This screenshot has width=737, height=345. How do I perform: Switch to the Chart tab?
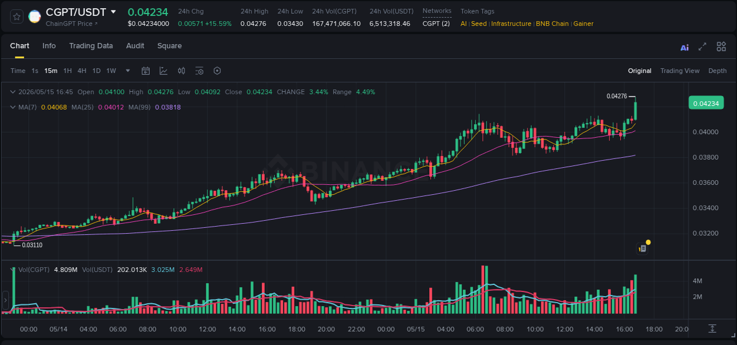(x=19, y=46)
